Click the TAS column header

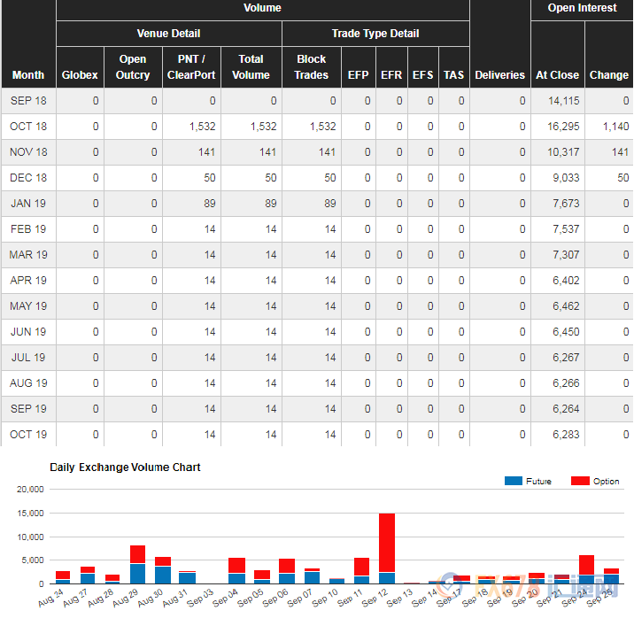(453, 75)
